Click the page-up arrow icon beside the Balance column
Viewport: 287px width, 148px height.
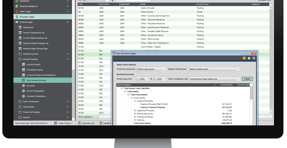(271, 7)
